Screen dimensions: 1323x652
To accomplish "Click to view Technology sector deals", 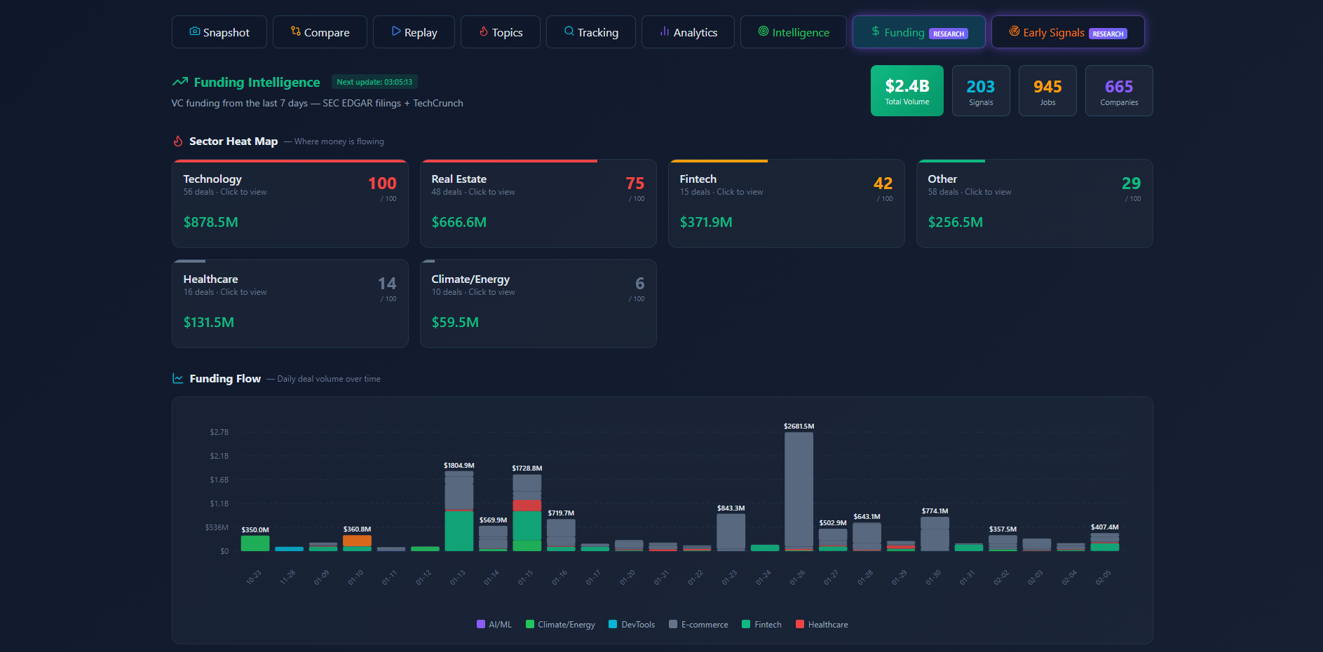I will pyautogui.click(x=290, y=203).
